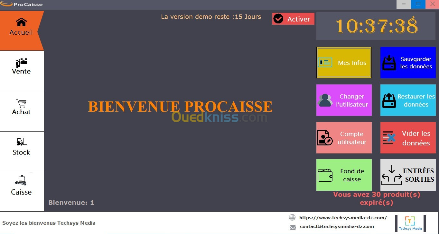Click the shopping cart icon above Achat
This screenshot has height=234, width=439.
click(21, 103)
